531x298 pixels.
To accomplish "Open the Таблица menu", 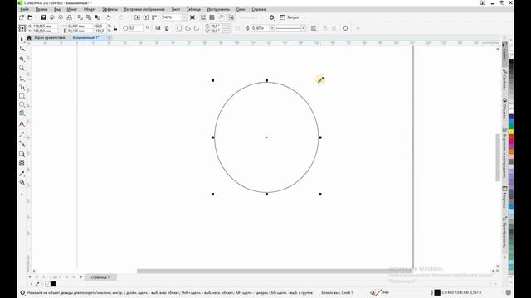I will [x=193, y=9].
